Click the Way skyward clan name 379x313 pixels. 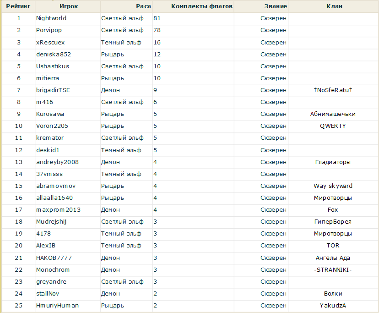pyautogui.click(x=333, y=186)
